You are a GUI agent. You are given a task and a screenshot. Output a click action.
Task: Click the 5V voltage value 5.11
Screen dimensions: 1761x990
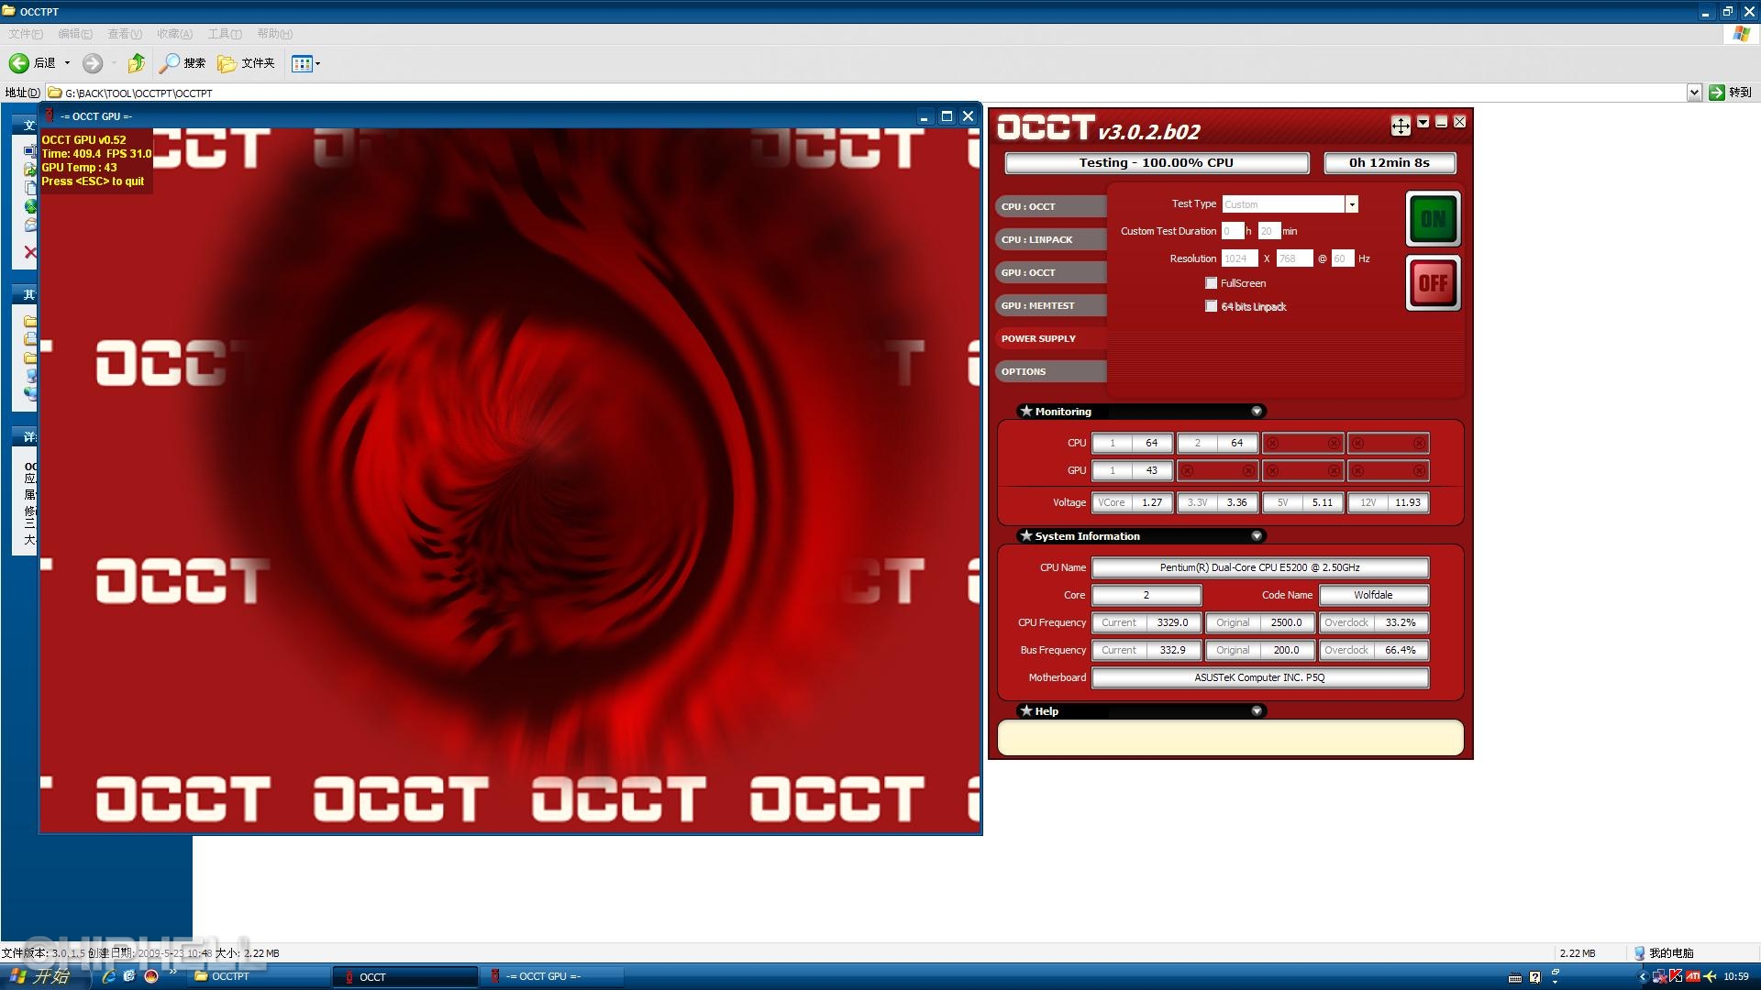1323,503
